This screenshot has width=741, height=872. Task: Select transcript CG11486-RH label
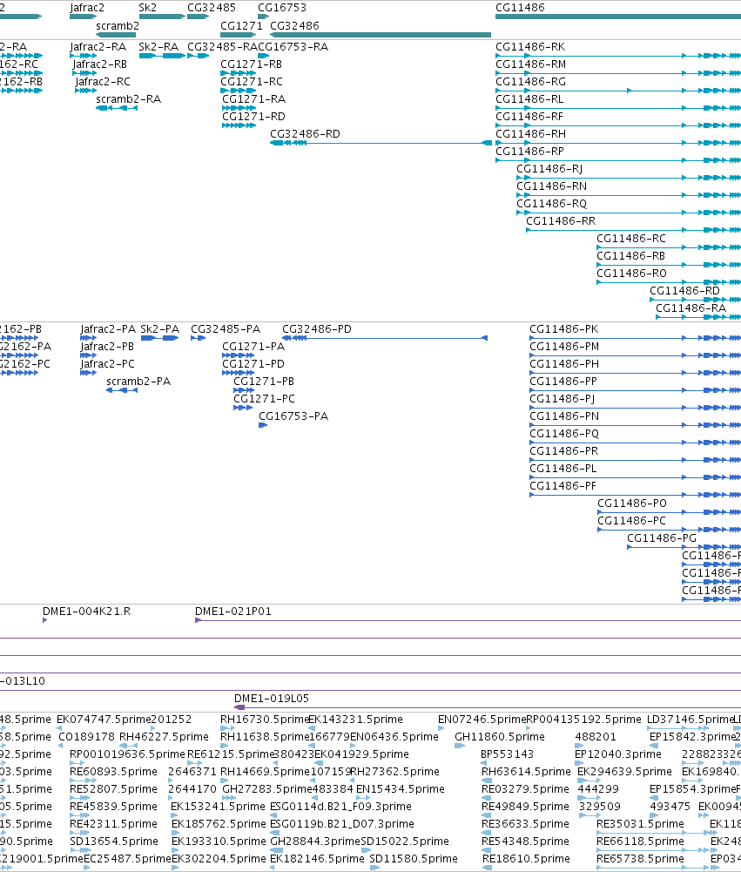531,134
